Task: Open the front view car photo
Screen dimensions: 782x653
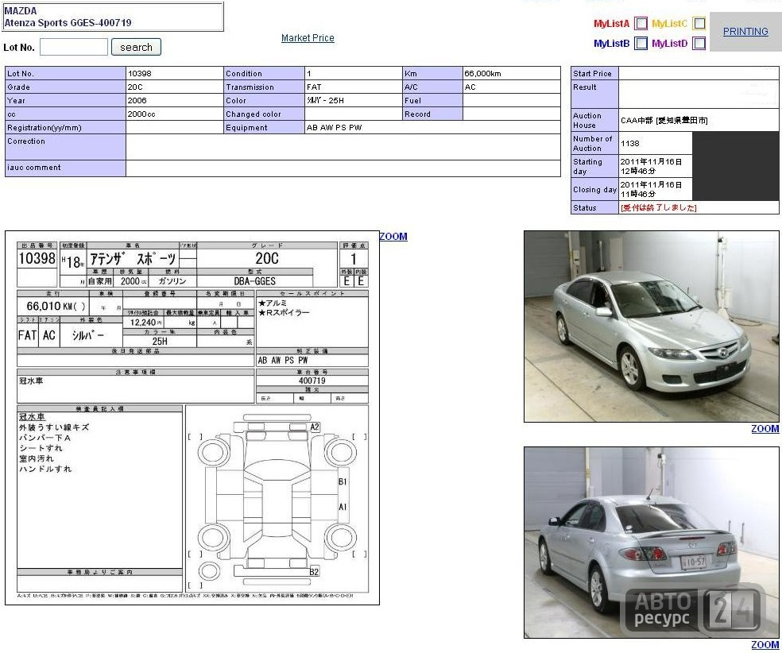Action: [x=652, y=326]
